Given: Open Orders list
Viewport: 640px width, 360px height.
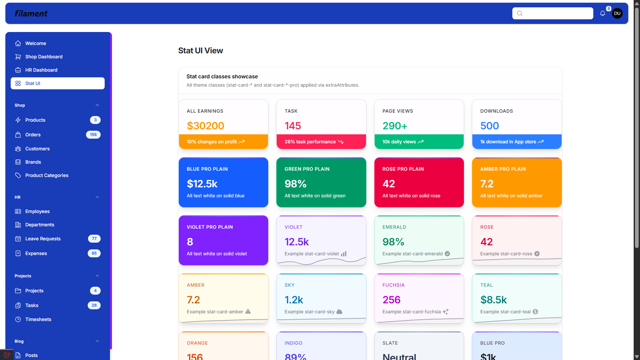Looking at the screenshot, I should click(58, 135).
